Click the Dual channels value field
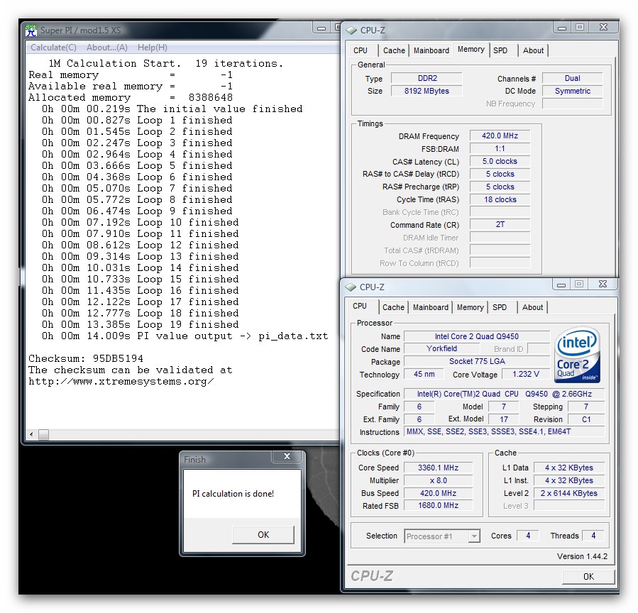The width and height of the screenshot is (638, 613). (572, 78)
